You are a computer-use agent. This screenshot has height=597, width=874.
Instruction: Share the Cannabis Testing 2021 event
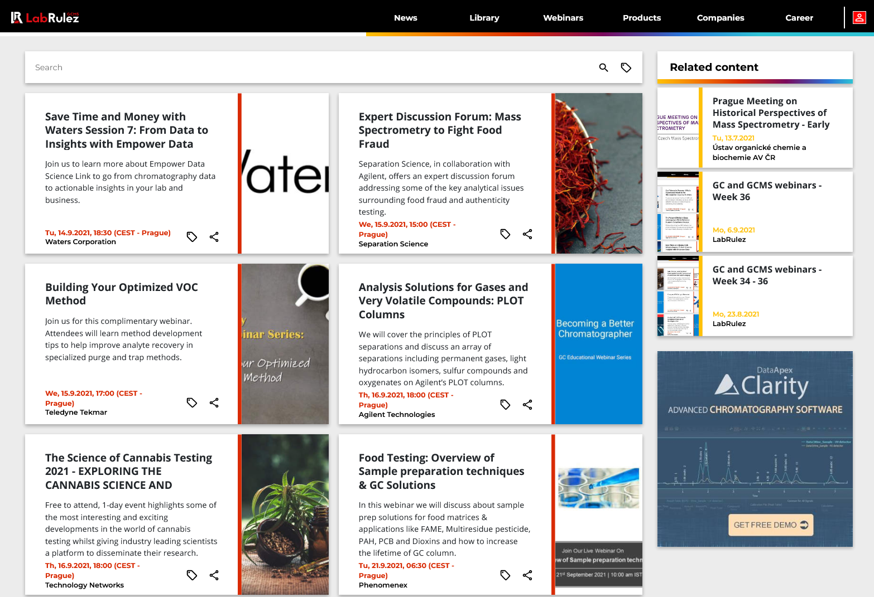tap(214, 575)
